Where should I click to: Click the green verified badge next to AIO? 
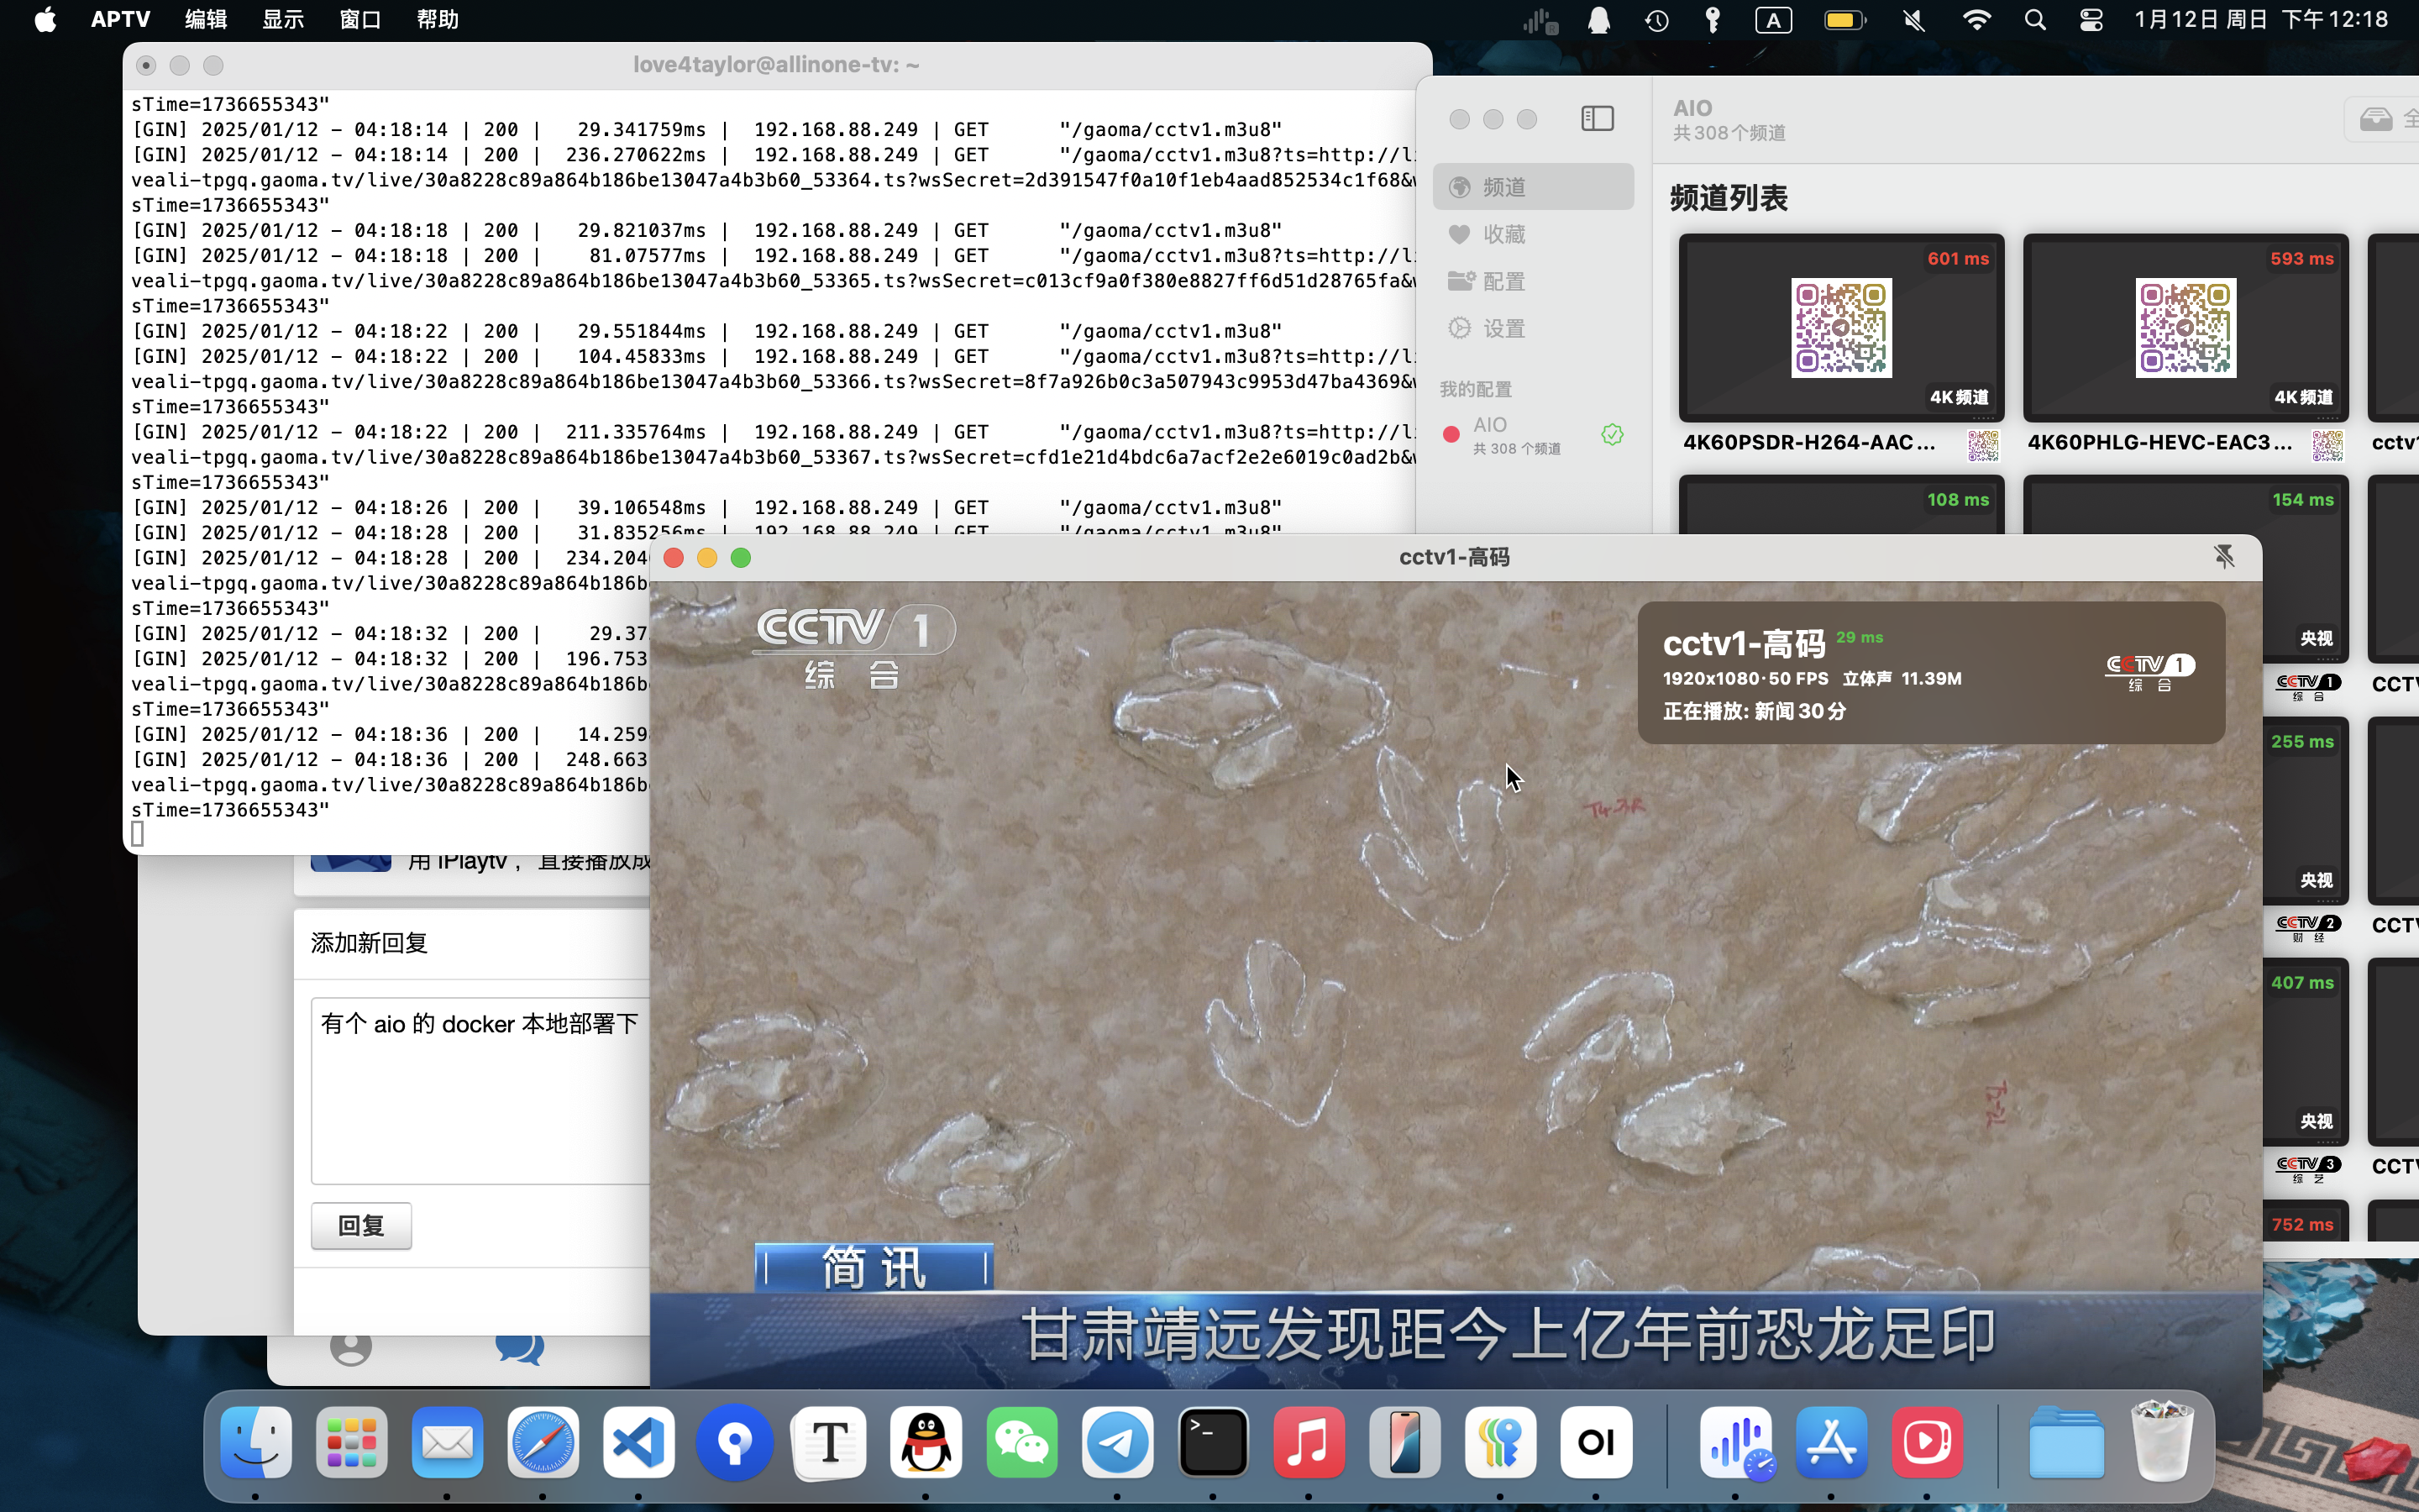click(1611, 435)
